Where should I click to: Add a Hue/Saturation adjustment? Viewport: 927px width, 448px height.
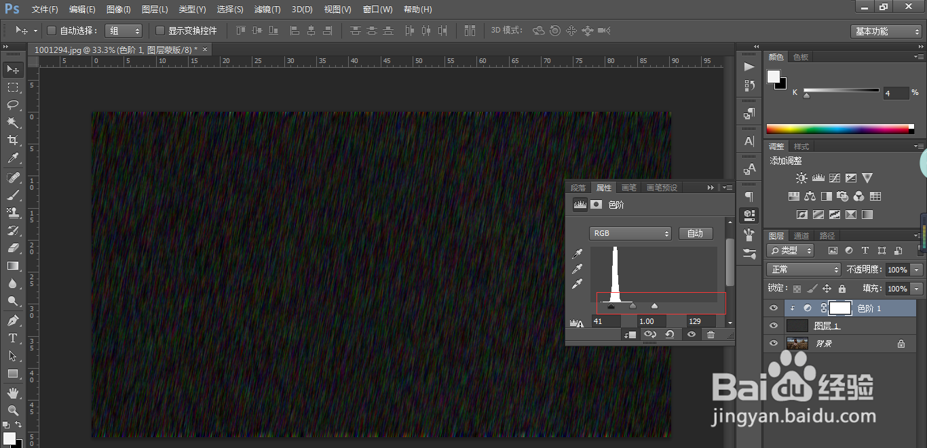[793, 197]
